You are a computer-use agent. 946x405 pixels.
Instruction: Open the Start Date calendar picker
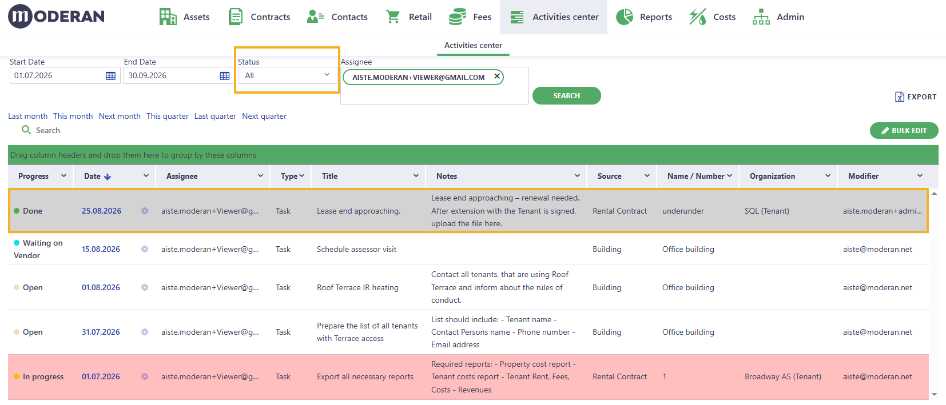pos(111,76)
